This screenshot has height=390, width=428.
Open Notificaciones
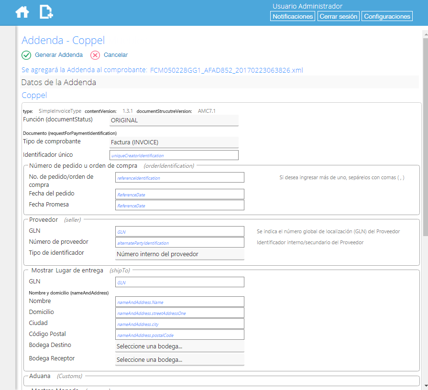(x=293, y=16)
